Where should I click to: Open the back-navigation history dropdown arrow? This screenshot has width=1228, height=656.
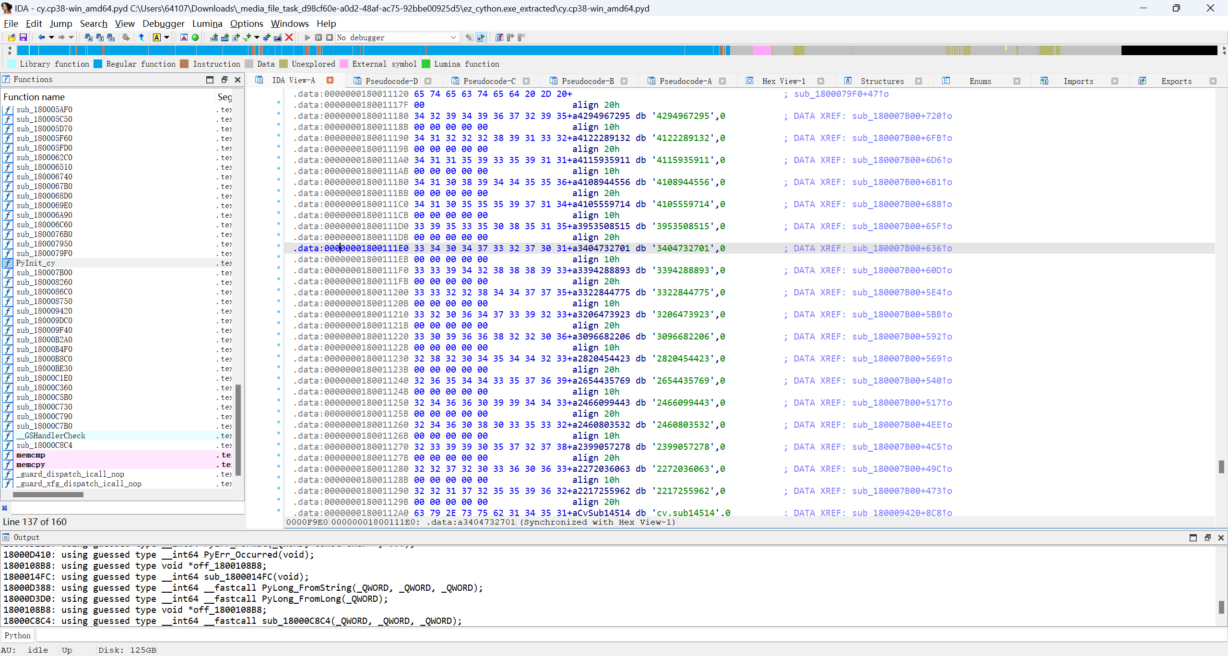[x=51, y=37]
